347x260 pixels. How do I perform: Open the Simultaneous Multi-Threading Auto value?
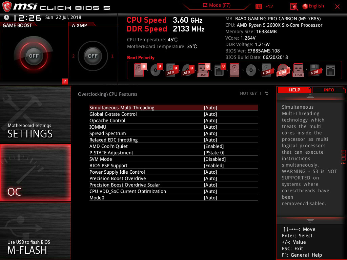(210, 108)
